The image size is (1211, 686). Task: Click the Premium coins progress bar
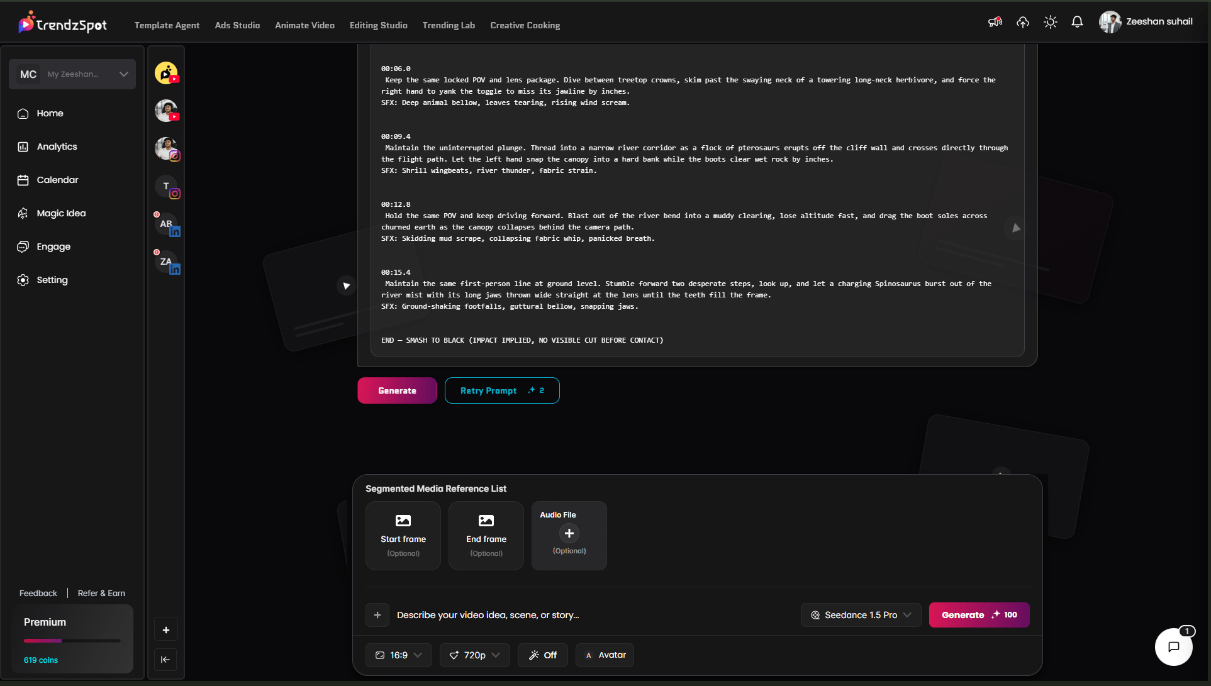point(72,641)
